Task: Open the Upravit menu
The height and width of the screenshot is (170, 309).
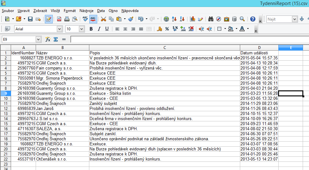Action: point(24,11)
